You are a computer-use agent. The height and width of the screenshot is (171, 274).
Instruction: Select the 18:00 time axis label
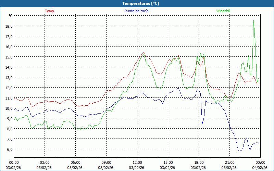click(199, 162)
